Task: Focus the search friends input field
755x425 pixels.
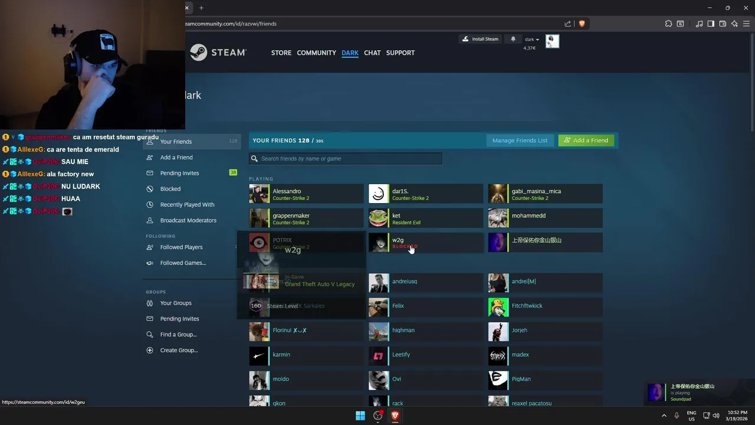Action: pos(346,158)
